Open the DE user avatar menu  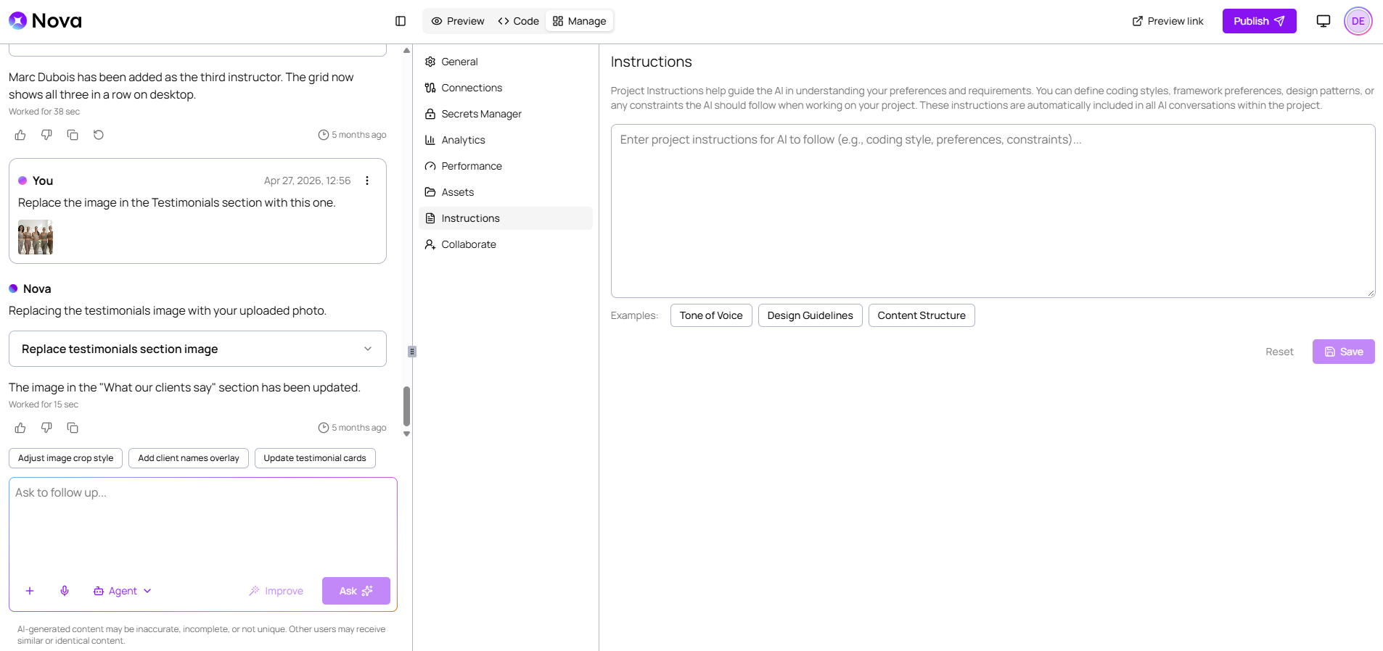click(x=1358, y=21)
